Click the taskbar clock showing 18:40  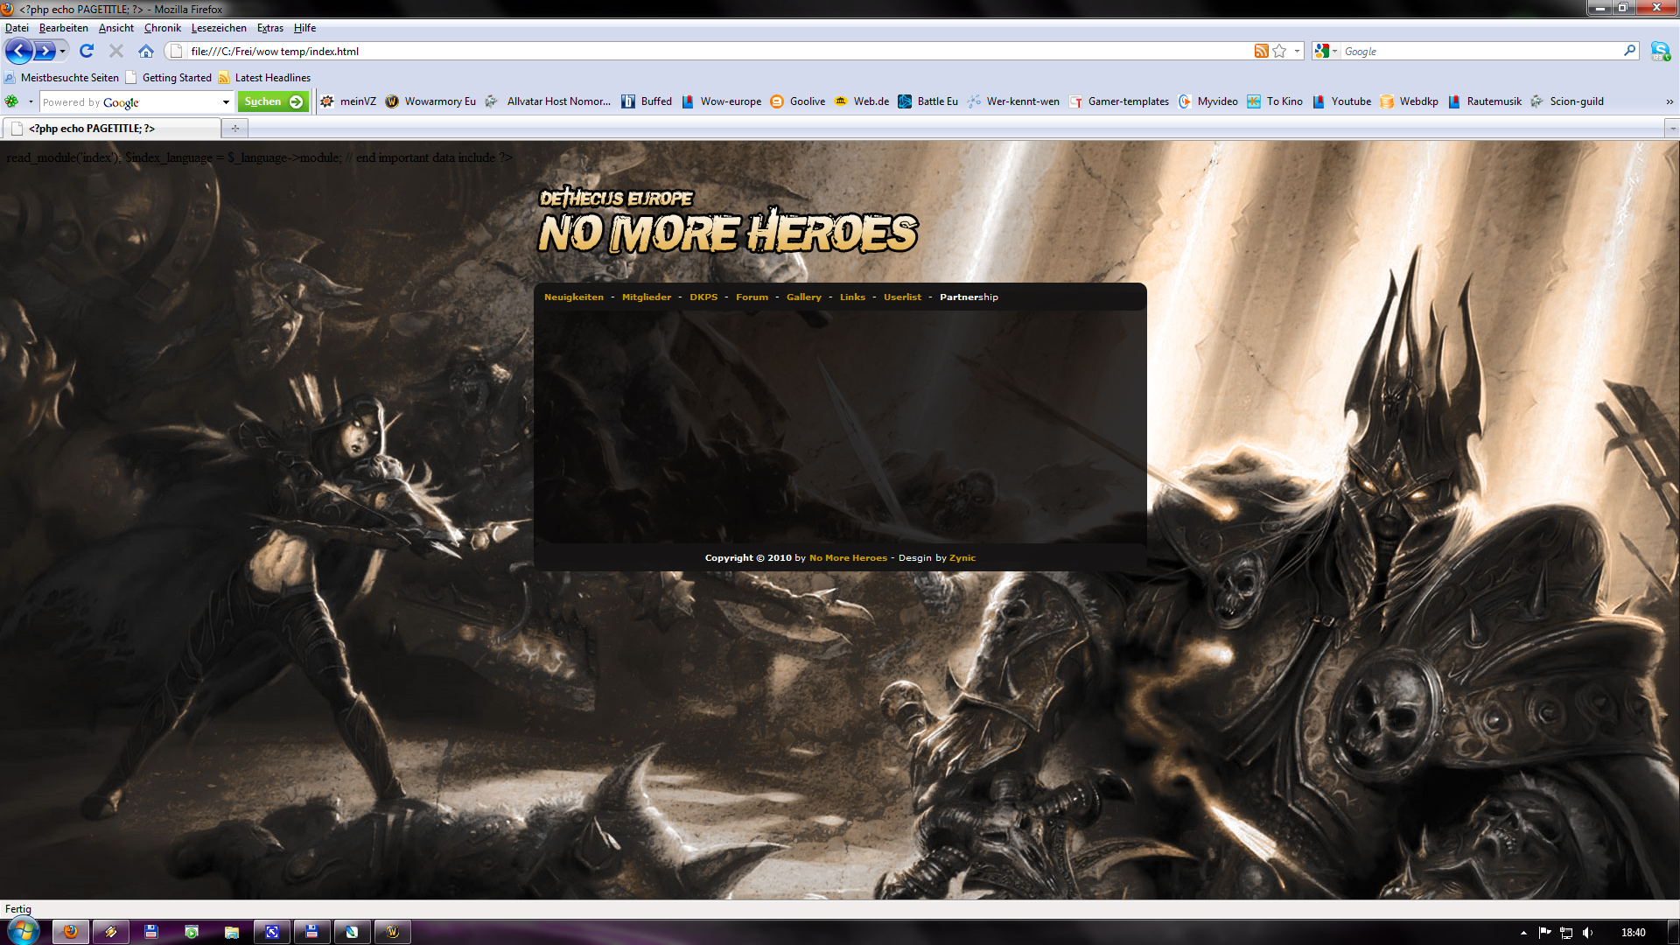[x=1633, y=933]
